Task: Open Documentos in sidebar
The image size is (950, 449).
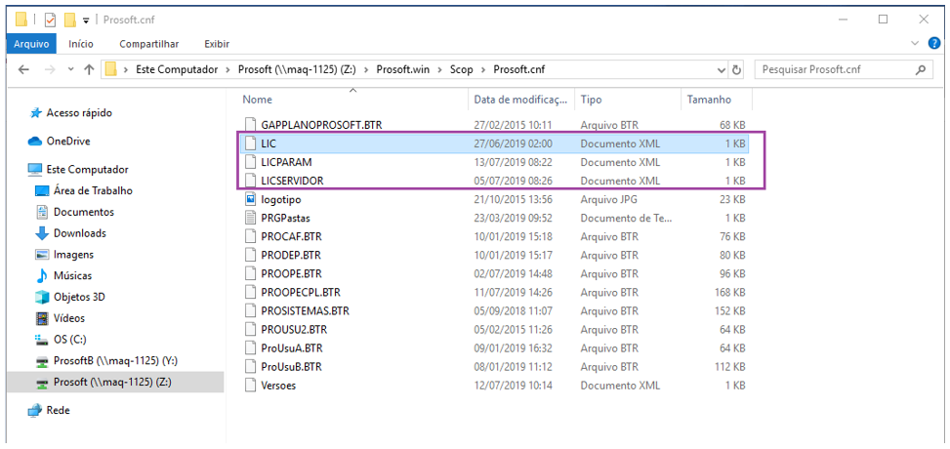Action: point(84,212)
